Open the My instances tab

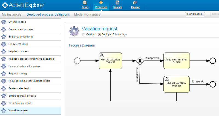pos(12,14)
